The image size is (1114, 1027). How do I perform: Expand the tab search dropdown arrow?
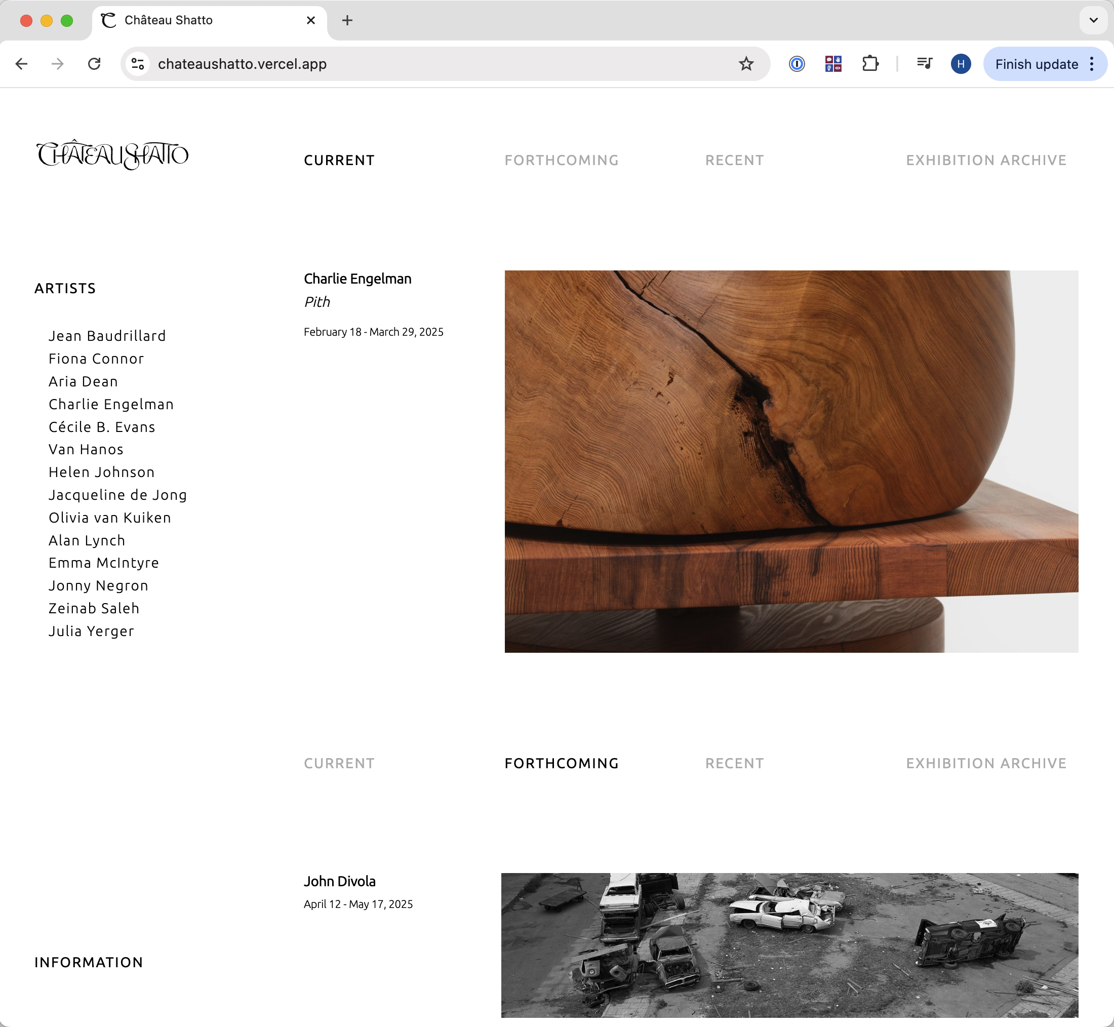[1093, 21]
